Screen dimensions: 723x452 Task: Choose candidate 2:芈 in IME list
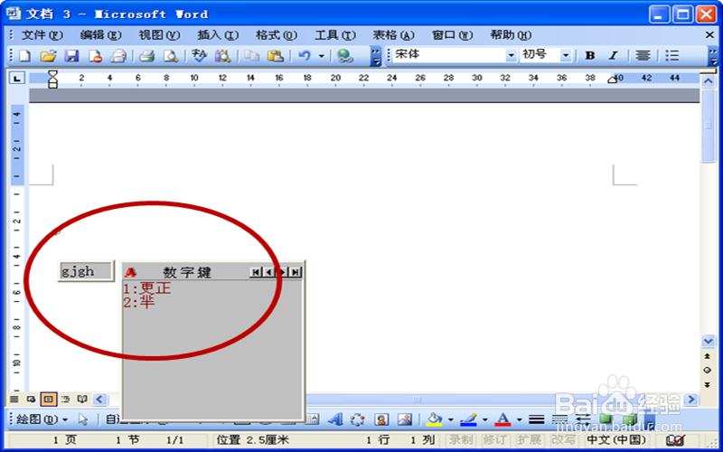[139, 303]
